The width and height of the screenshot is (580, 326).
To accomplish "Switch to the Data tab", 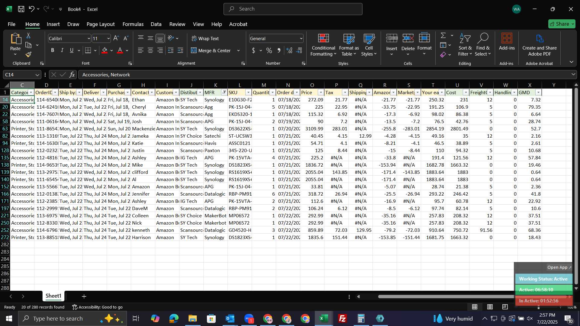I will tap(156, 24).
